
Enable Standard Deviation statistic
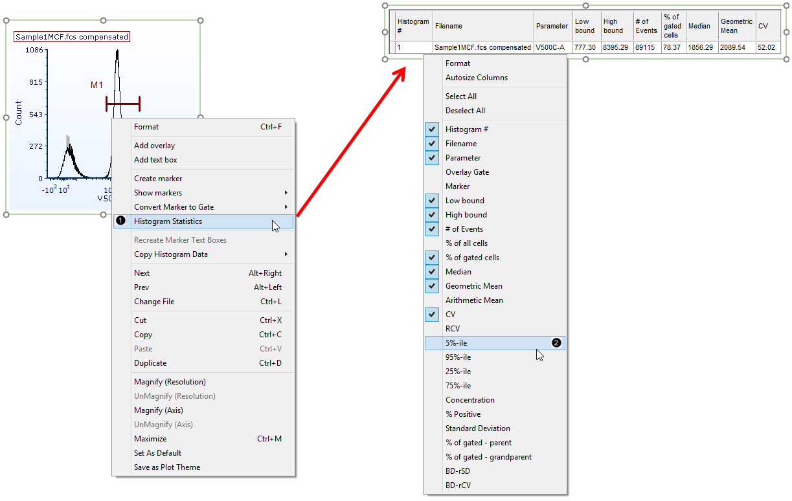pyautogui.click(x=477, y=429)
